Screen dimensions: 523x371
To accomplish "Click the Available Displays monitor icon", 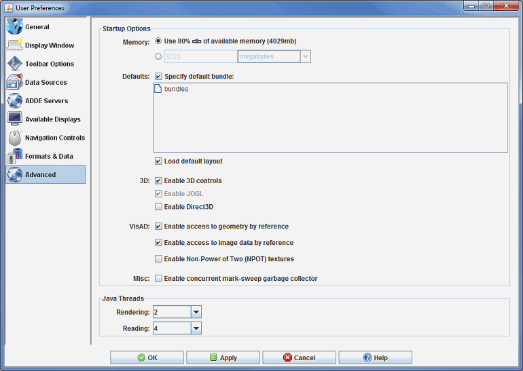I will coord(15,119).
